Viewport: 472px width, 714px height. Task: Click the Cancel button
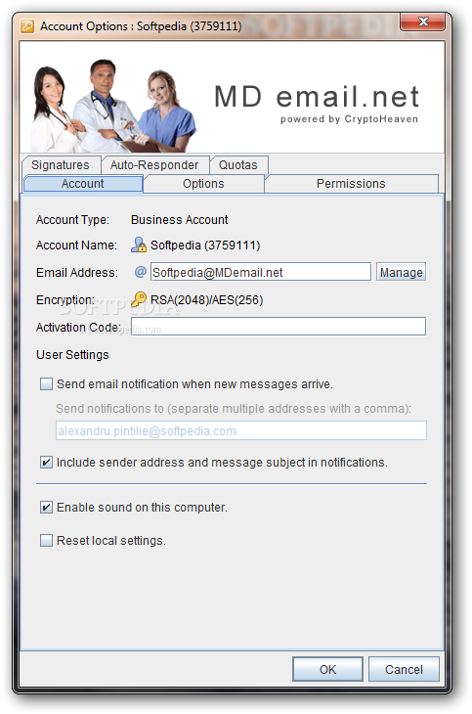[404, 669]
